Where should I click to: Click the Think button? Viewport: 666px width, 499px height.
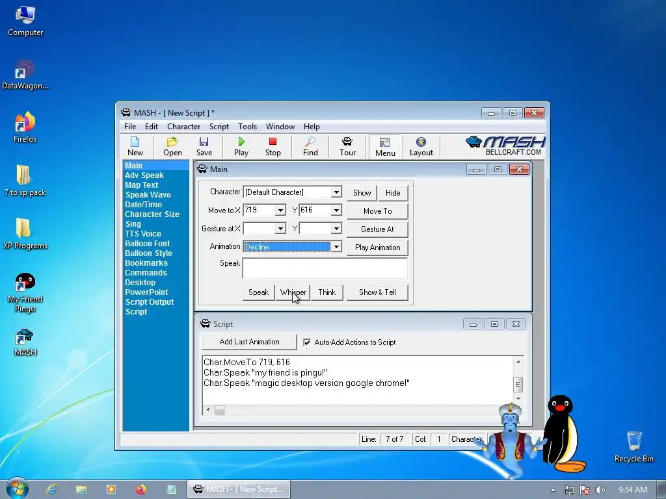point(326,292)
